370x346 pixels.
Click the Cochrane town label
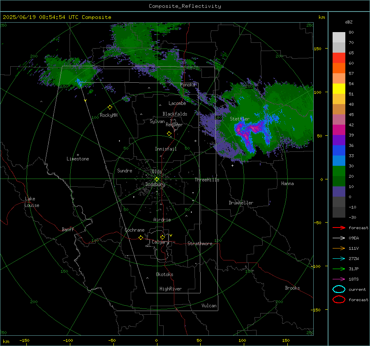(x=134, y=230)
